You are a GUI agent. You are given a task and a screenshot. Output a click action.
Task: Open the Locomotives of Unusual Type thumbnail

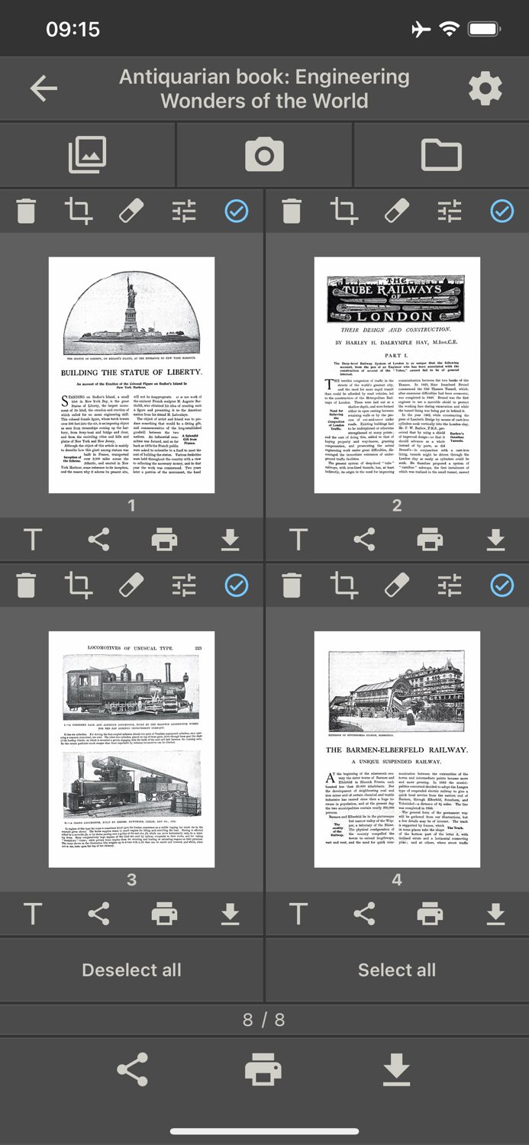point(131,750)
